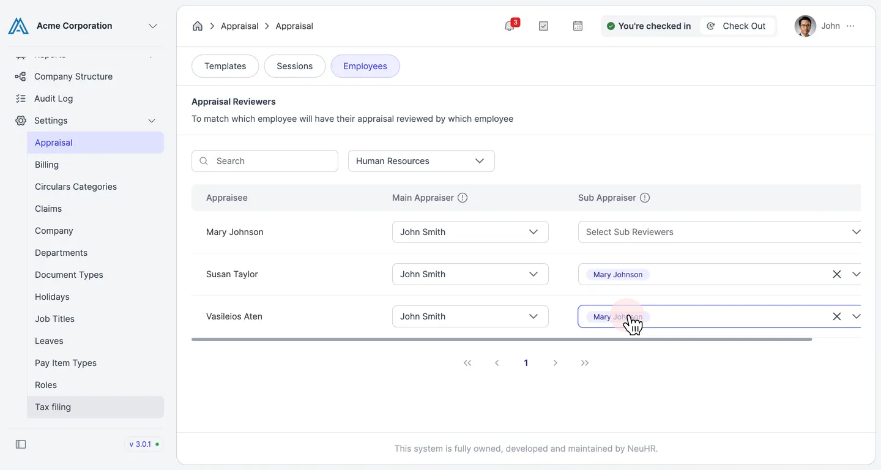Viewport: 881px width, 470px height.
Task: Collapse the Settings menu section
Action: coord(152,121)
